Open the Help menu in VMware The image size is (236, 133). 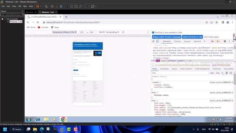pos(31,6)
